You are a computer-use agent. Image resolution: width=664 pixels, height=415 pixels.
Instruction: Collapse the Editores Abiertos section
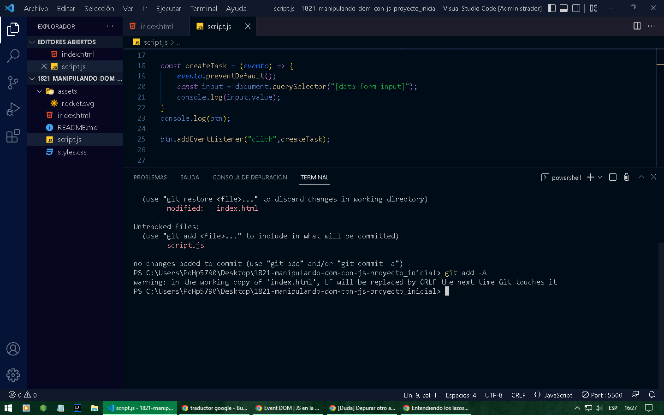click(x=75, y=42)
